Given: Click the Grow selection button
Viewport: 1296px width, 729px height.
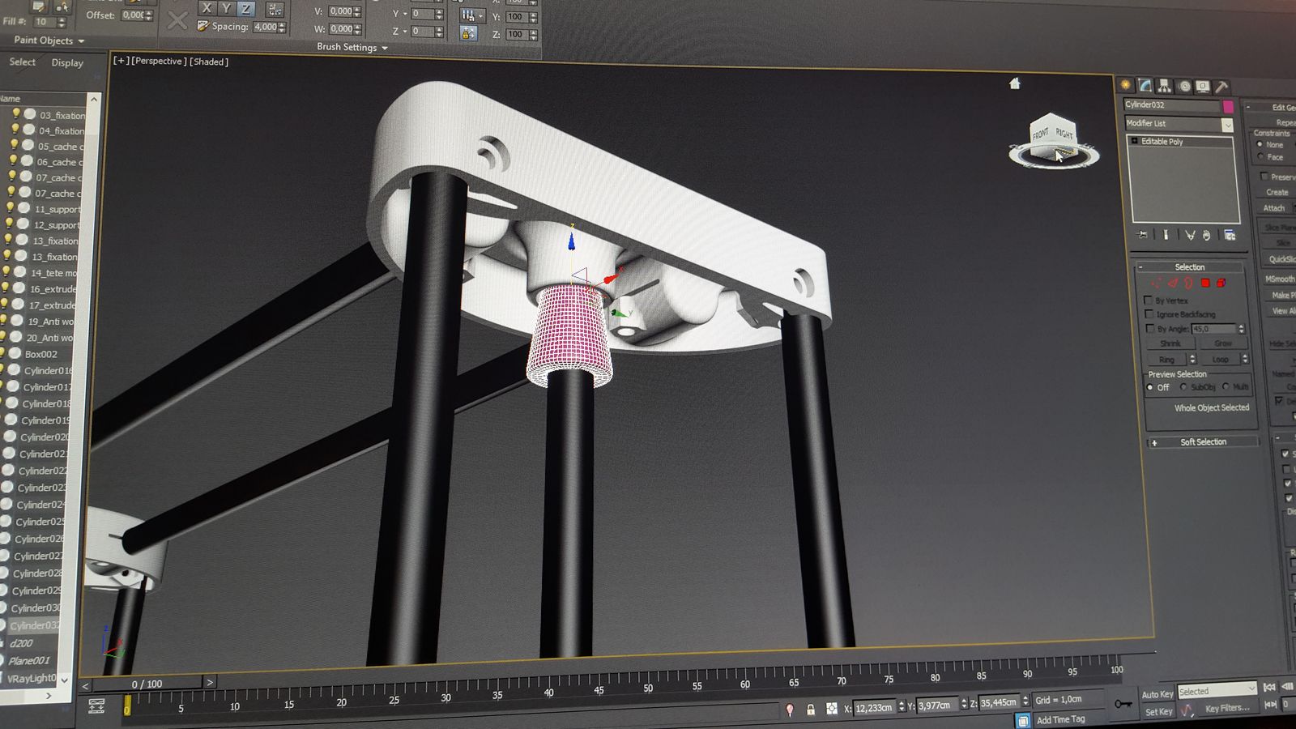Looking at the screenshot, I should click(x=1222, y=343).
